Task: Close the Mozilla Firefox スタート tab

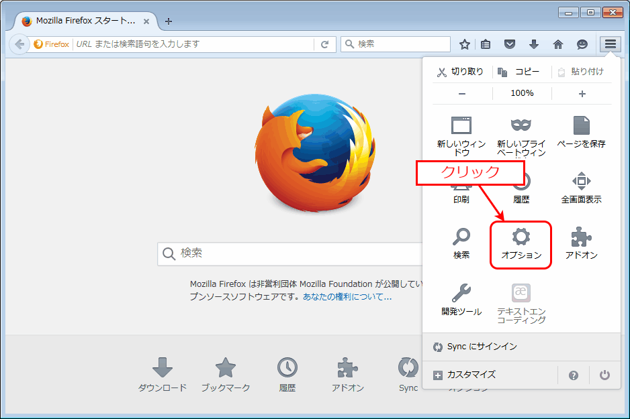Action: coord(146,21)
